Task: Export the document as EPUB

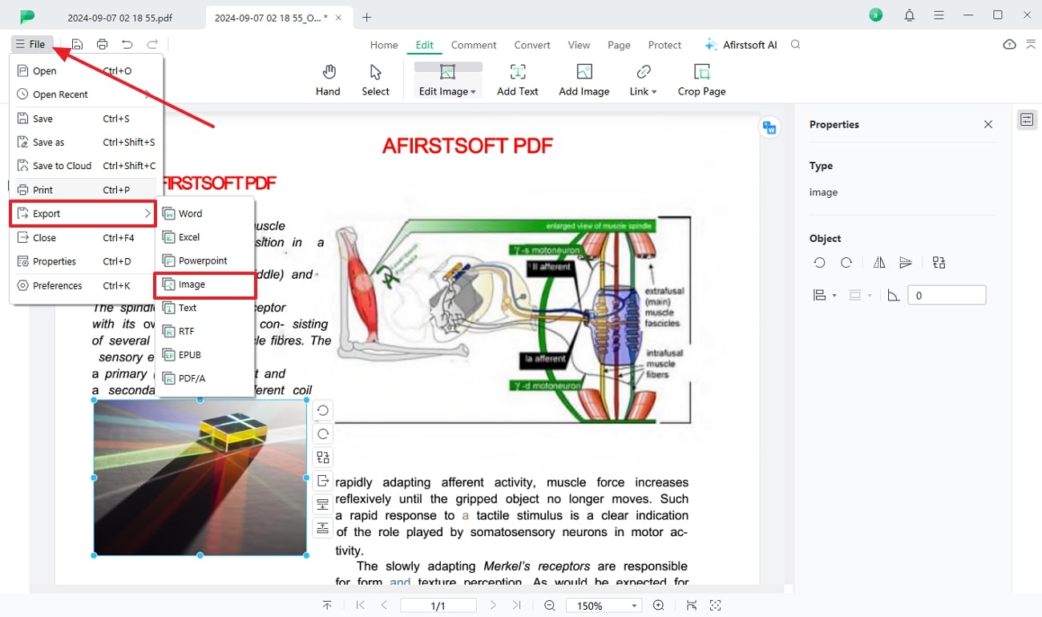Action: tap(204, 354)
